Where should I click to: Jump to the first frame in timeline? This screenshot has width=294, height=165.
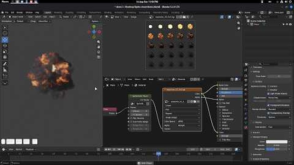click(106, 149)
